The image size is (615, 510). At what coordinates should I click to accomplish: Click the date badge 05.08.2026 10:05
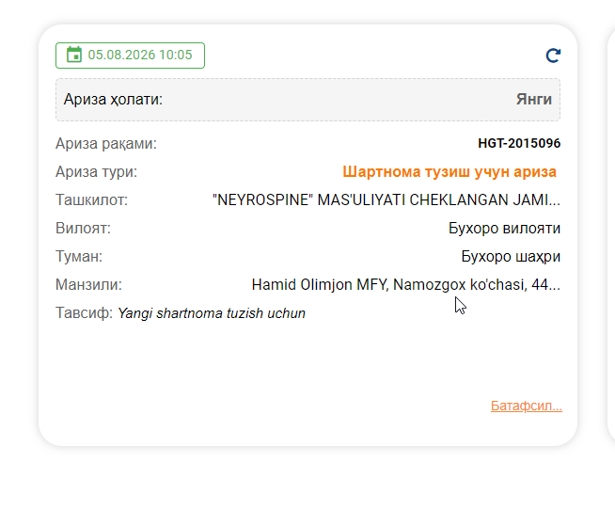(x=130, y=56)
